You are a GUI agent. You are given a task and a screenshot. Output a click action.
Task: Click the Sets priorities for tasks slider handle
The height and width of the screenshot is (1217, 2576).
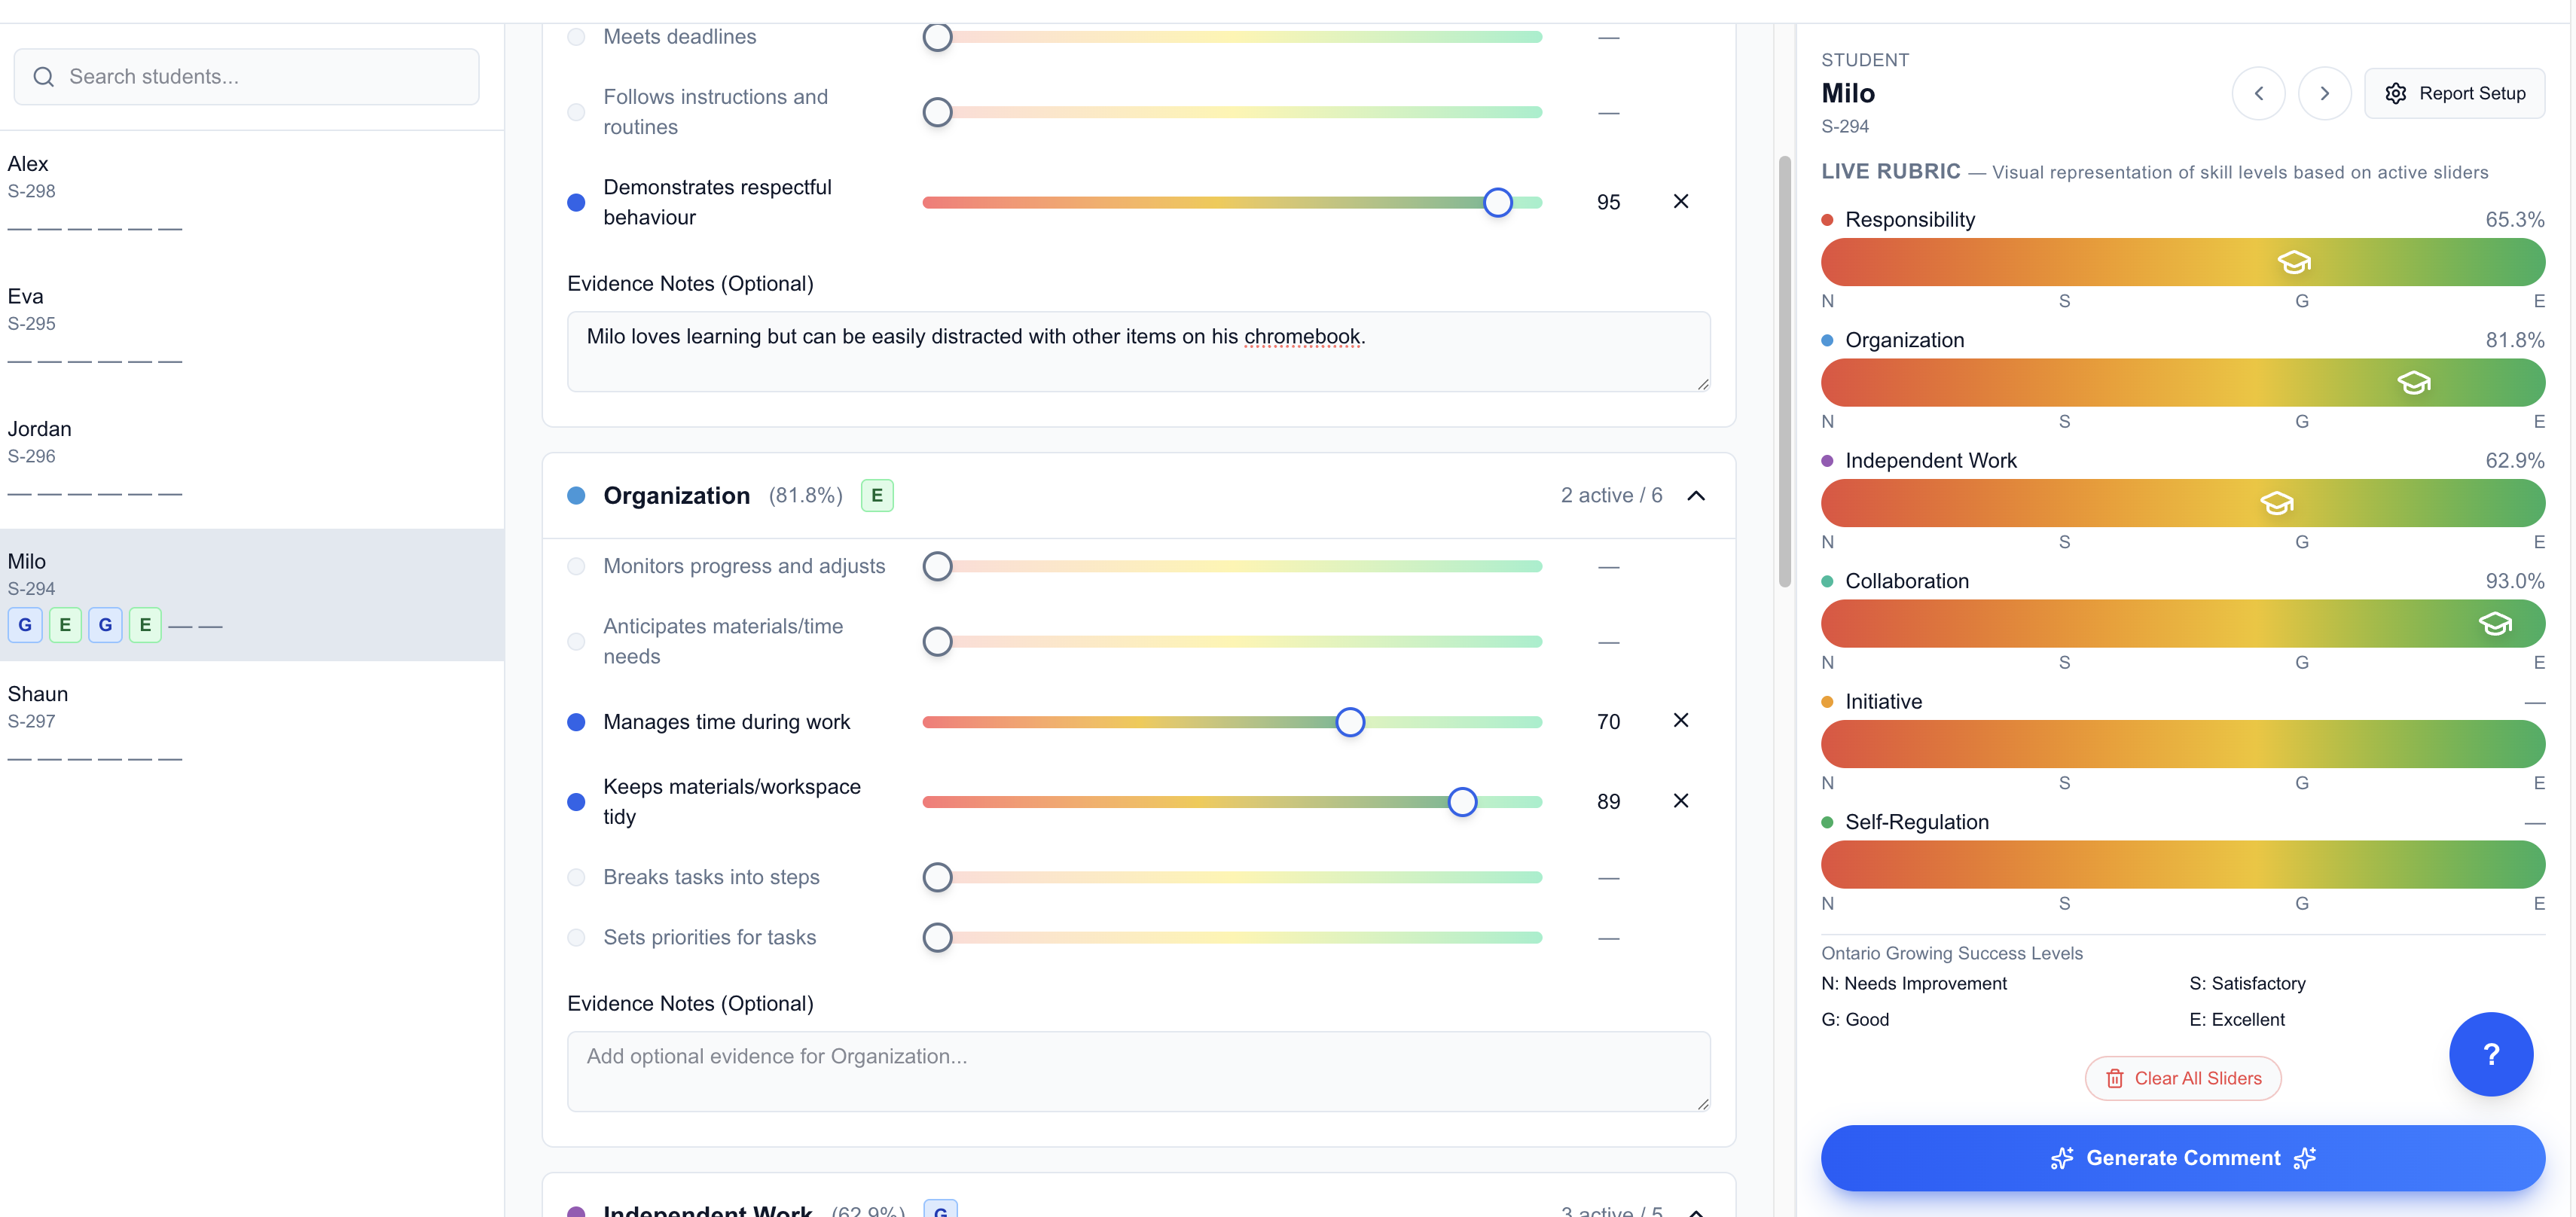tap(937, 937)
